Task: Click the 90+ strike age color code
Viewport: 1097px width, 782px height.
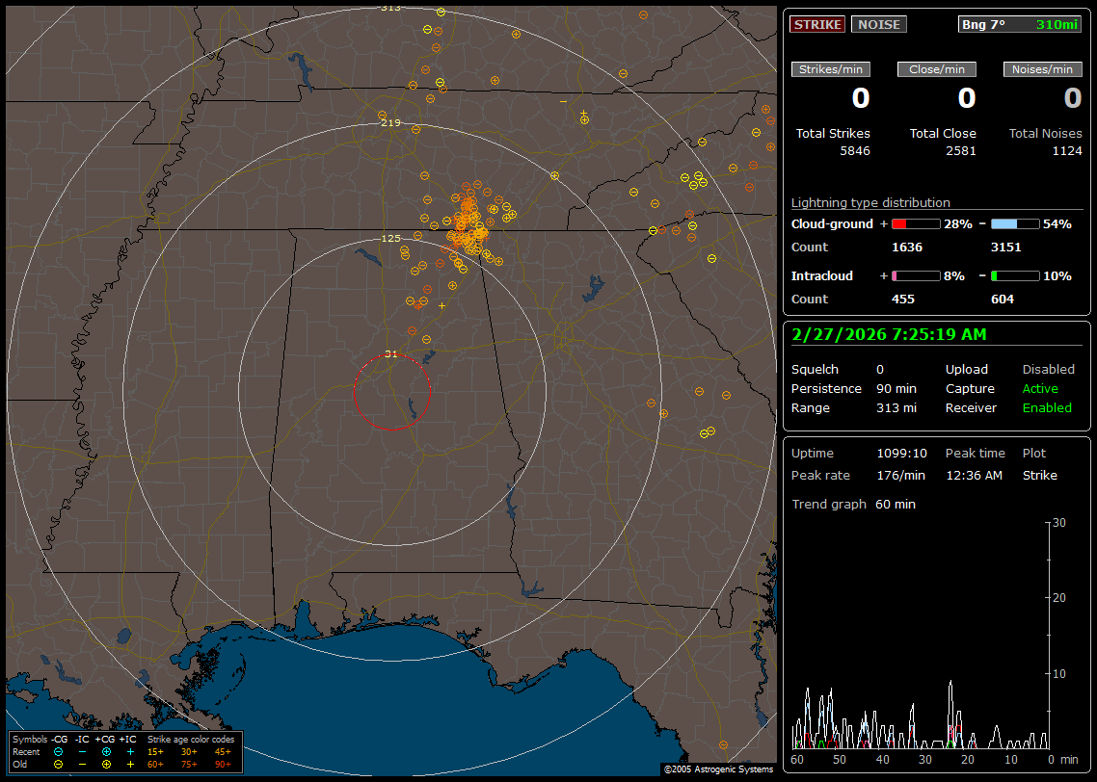Action: pos(223,764)
